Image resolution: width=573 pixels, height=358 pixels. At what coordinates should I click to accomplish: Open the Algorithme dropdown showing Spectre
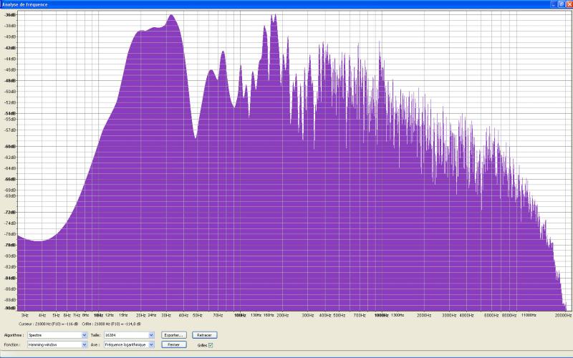(x=57, y=335)
